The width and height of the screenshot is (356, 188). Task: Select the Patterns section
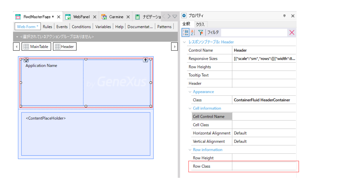164,26
